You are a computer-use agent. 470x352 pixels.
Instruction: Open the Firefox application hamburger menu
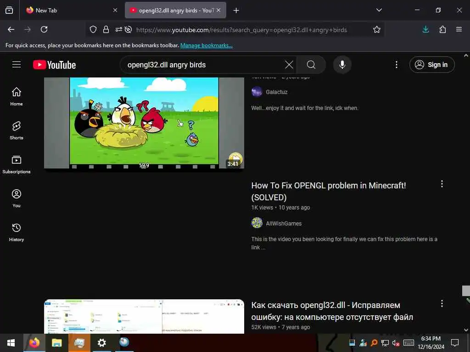click(x=459, y=29)
